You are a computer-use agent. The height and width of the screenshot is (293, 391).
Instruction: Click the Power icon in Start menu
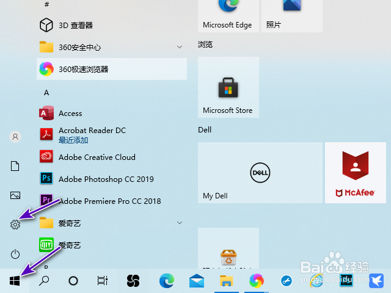pos(15,254)
